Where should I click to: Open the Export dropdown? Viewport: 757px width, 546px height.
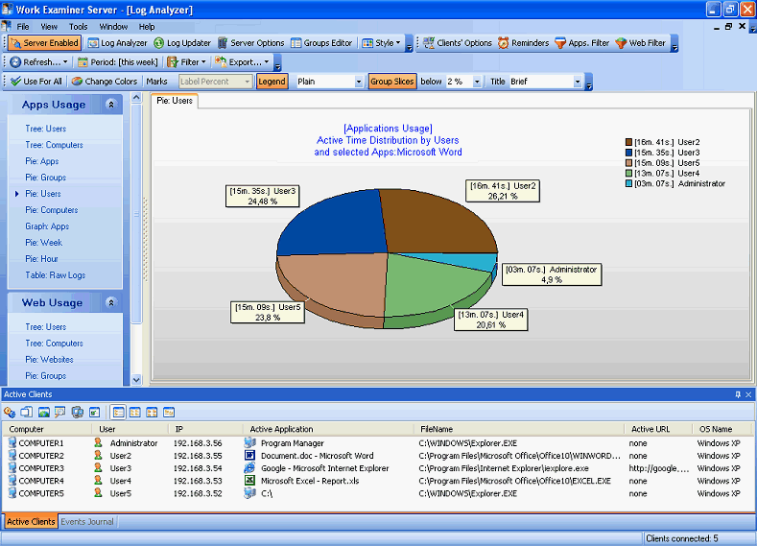[x=242, y=62]
